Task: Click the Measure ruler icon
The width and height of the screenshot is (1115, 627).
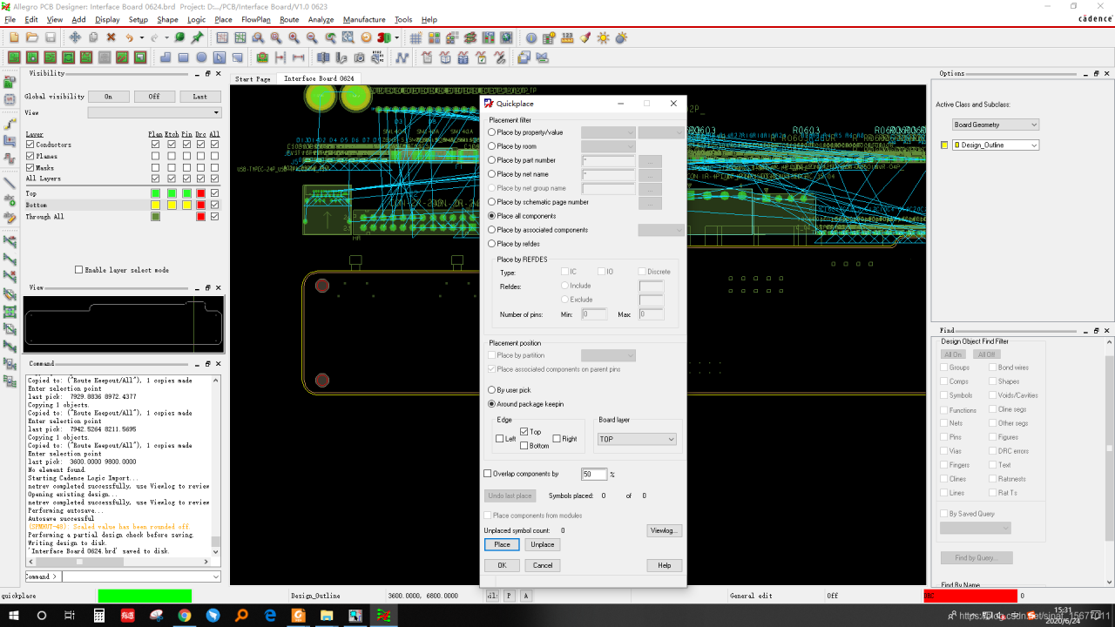Action: coord(568,37)
